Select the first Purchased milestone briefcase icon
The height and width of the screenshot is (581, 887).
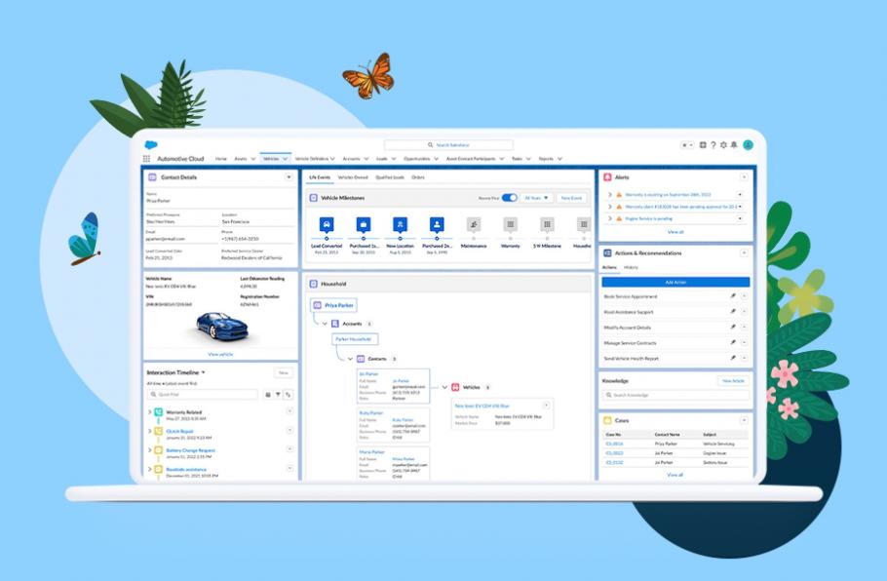(364, 224)
